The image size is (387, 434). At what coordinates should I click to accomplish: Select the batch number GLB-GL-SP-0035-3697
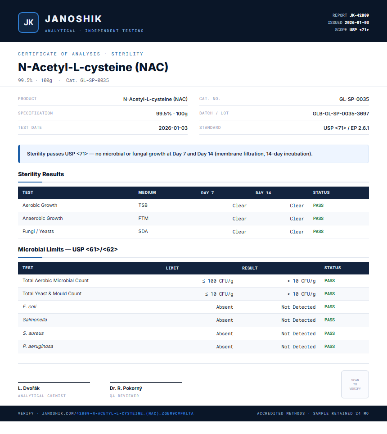click(x=341, y=114)
